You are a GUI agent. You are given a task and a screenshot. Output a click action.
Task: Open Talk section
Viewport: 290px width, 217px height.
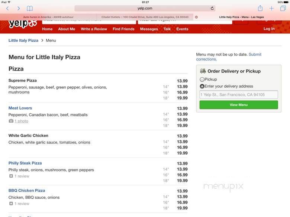point(167,29)
